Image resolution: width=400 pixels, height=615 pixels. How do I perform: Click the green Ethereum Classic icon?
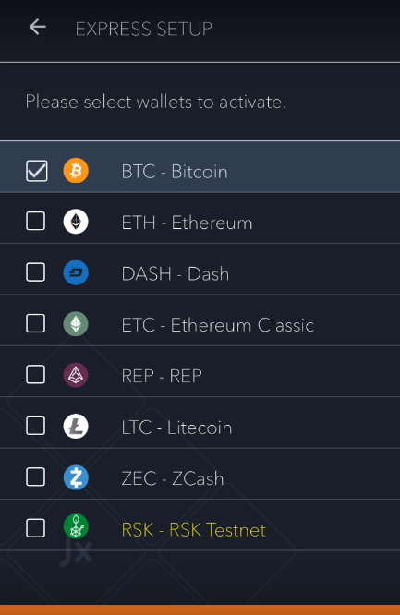(76, 324)
